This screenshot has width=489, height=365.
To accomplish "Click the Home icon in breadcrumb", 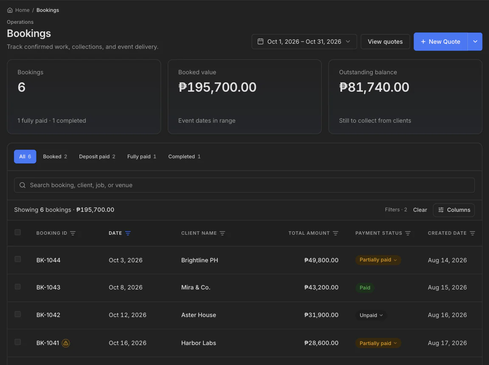I will 10,10.
